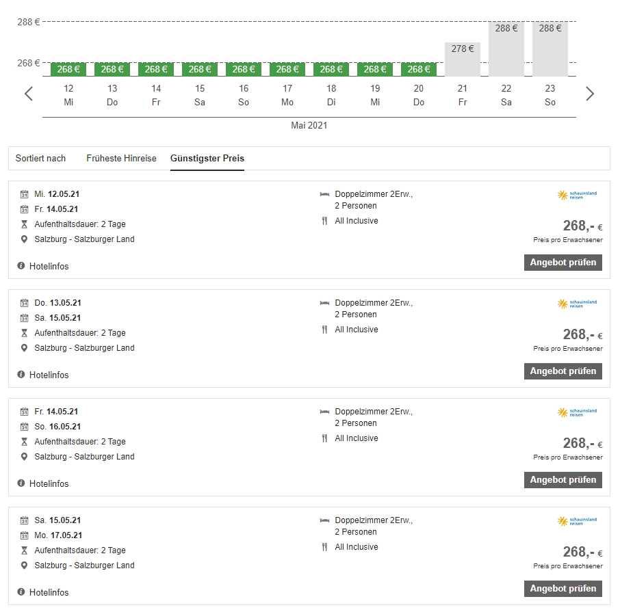Pick the 278 € price bar on Fr 21
This screenshot has width=620, height=612.
pos(463,59)
